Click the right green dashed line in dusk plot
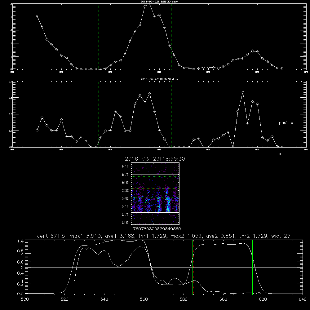 click(x=171, y=114)
